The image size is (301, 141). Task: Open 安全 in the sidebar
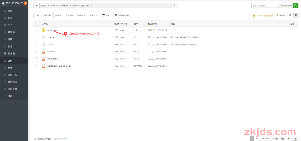(x=14, y=46)
